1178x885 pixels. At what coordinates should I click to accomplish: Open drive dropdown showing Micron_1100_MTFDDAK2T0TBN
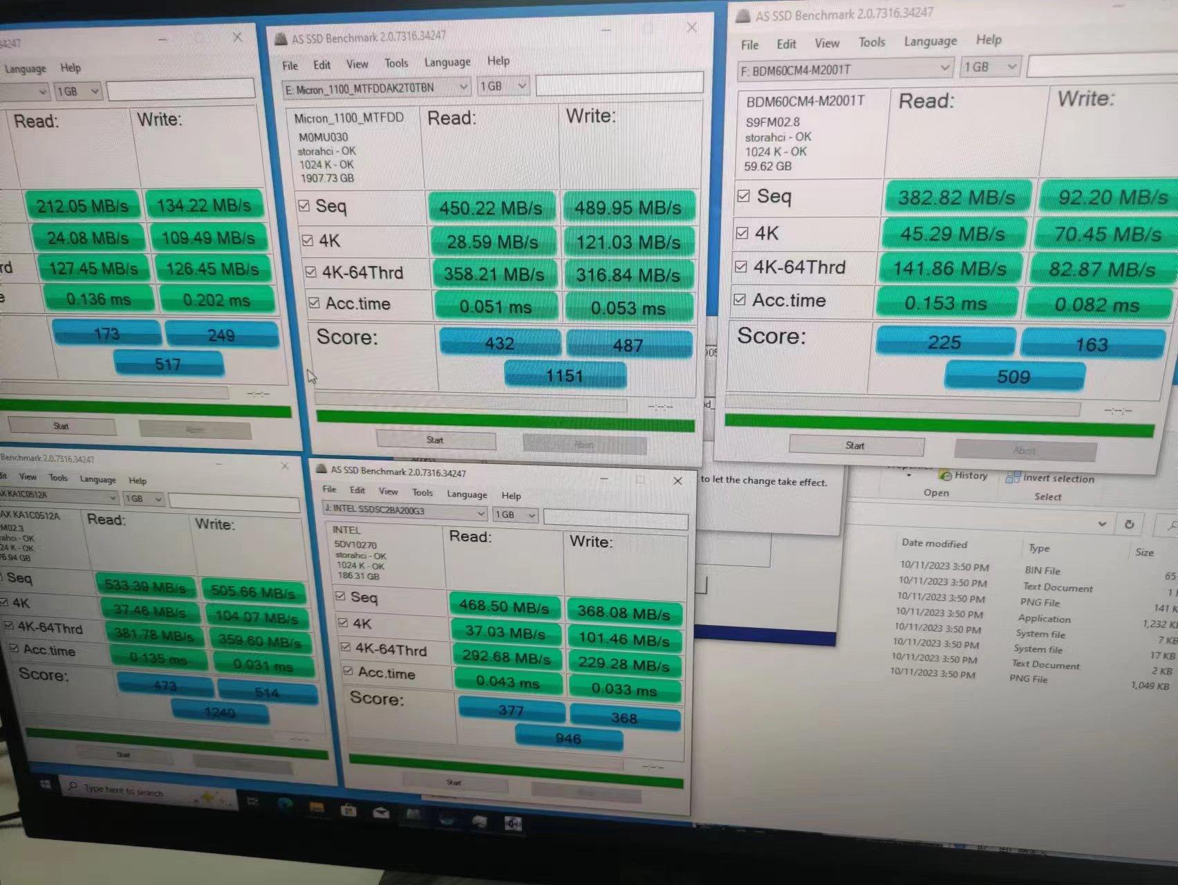(377, 88)
